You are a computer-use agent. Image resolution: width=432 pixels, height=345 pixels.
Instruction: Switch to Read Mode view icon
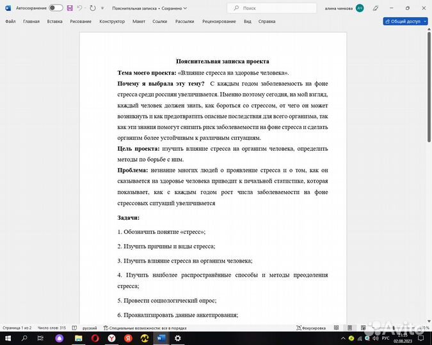[336, 328]
